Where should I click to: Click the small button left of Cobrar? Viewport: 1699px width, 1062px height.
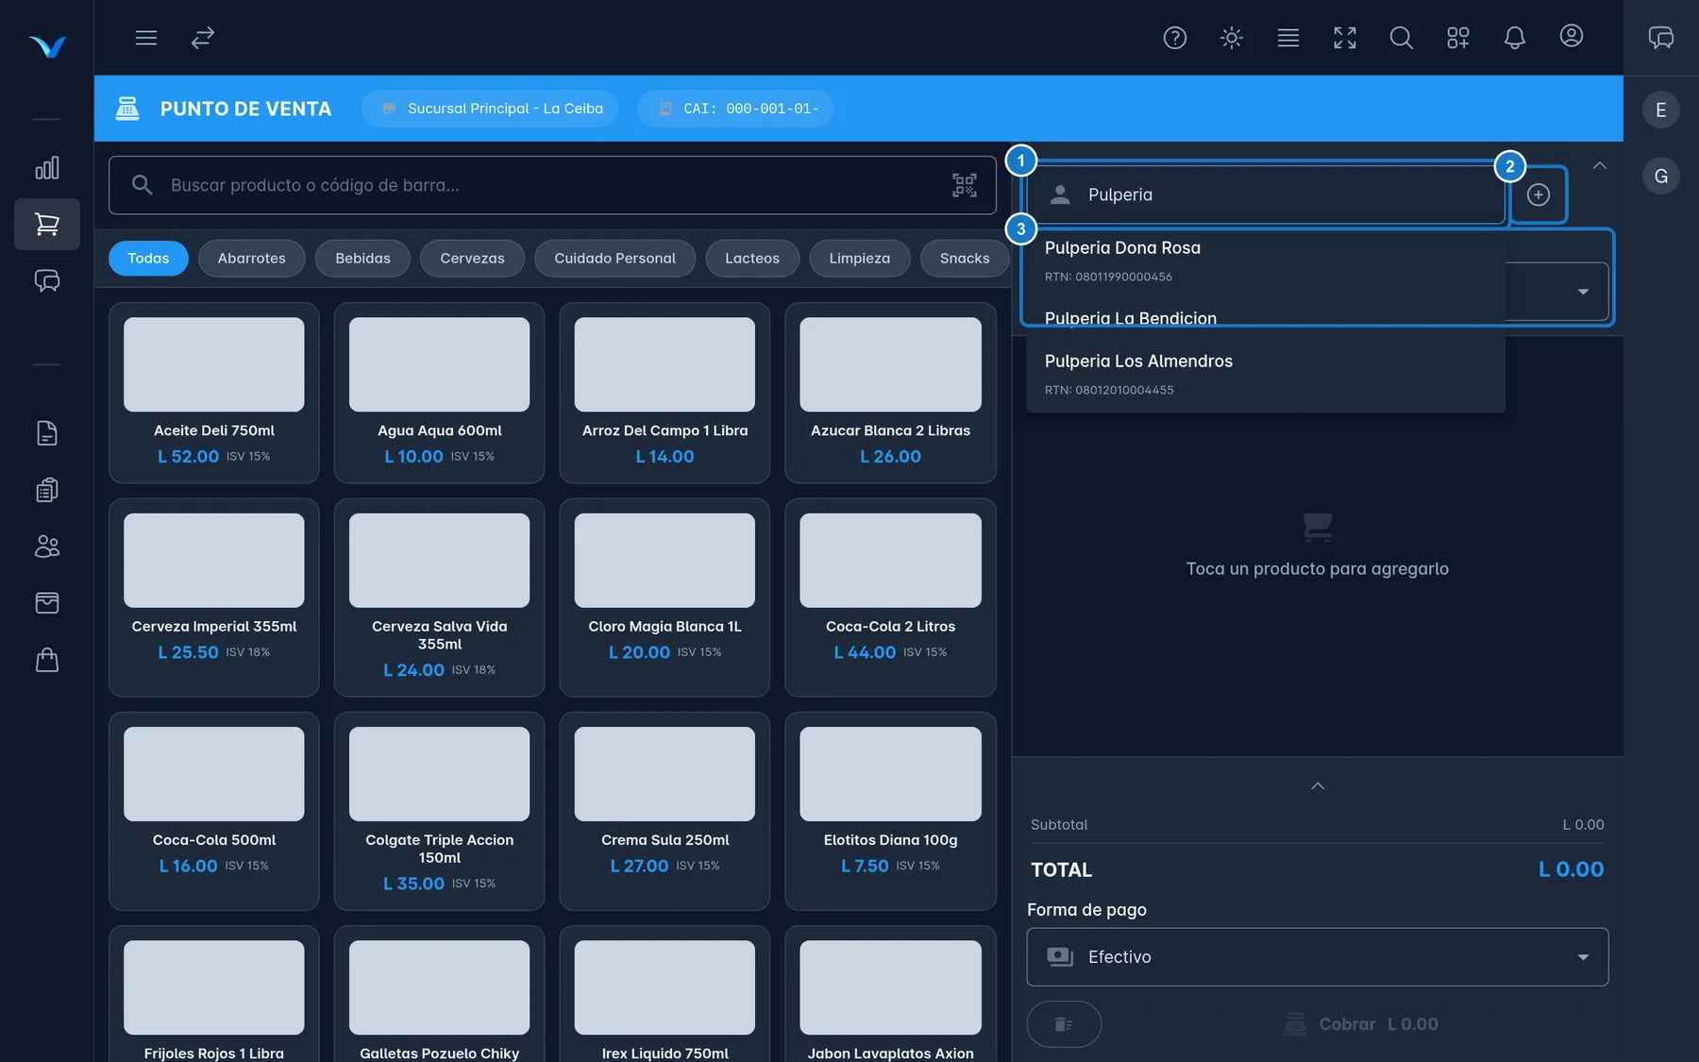(1064, 1024)
